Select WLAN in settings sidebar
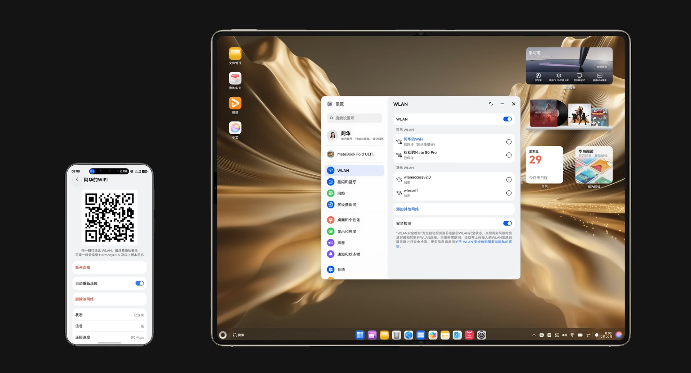The height and width of the screenshot is (373, 691). click(354, 170)
